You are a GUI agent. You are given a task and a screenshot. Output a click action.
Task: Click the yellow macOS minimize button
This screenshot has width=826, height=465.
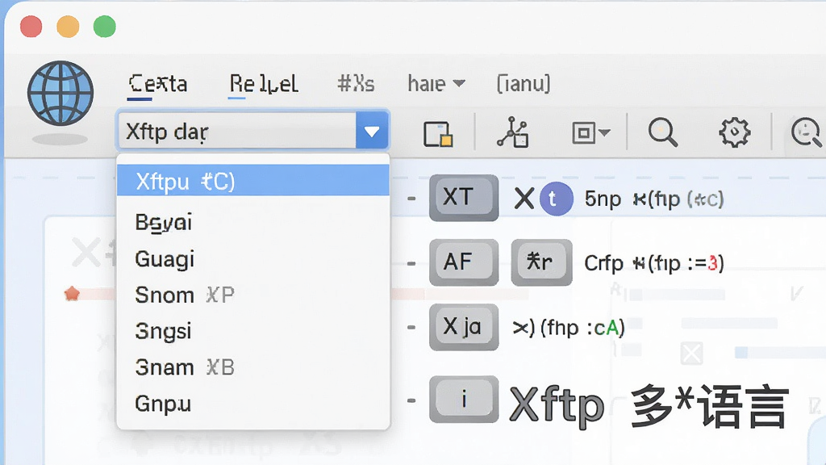[x=68, y=27]
